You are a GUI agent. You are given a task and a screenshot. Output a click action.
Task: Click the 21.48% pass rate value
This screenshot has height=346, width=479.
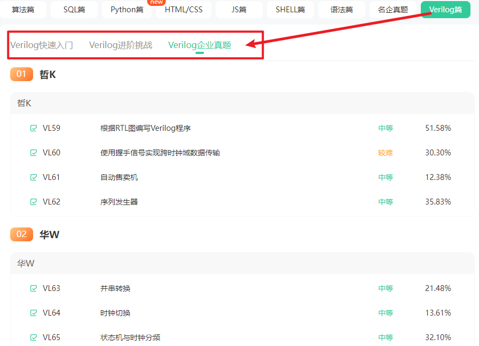pyautogui.click(x=438, y=288)
